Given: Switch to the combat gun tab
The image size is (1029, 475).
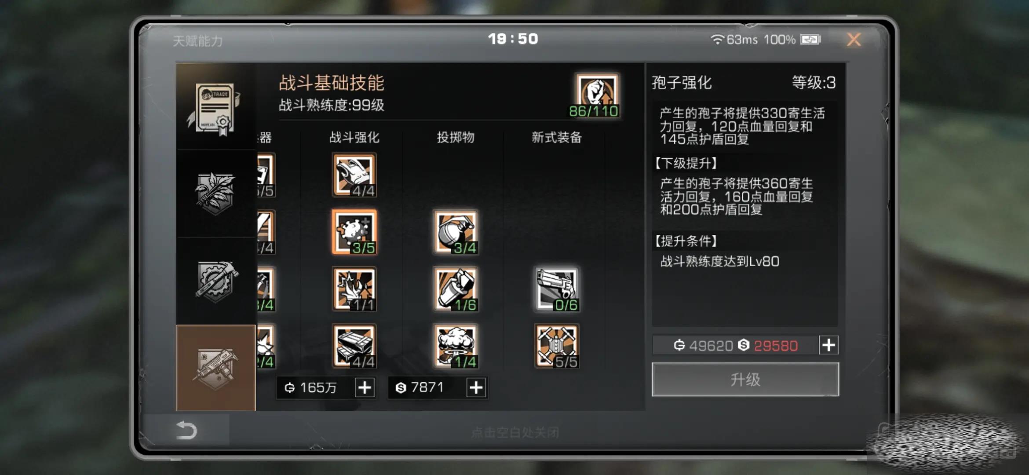Looking at the screenshot, I should pyautogui.click(x=215, y=368).
